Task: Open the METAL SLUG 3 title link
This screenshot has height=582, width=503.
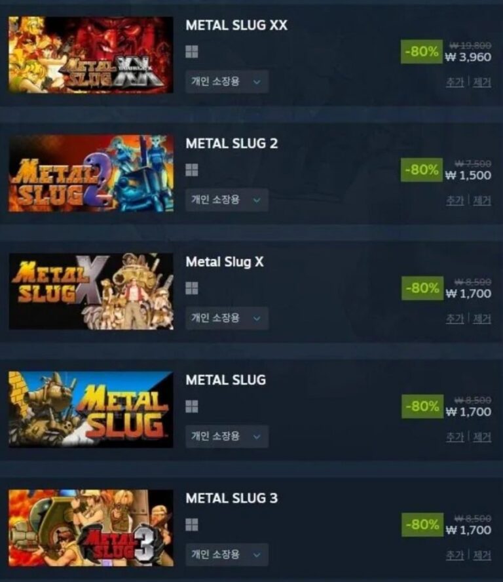Action: click(x=231, y=498)
